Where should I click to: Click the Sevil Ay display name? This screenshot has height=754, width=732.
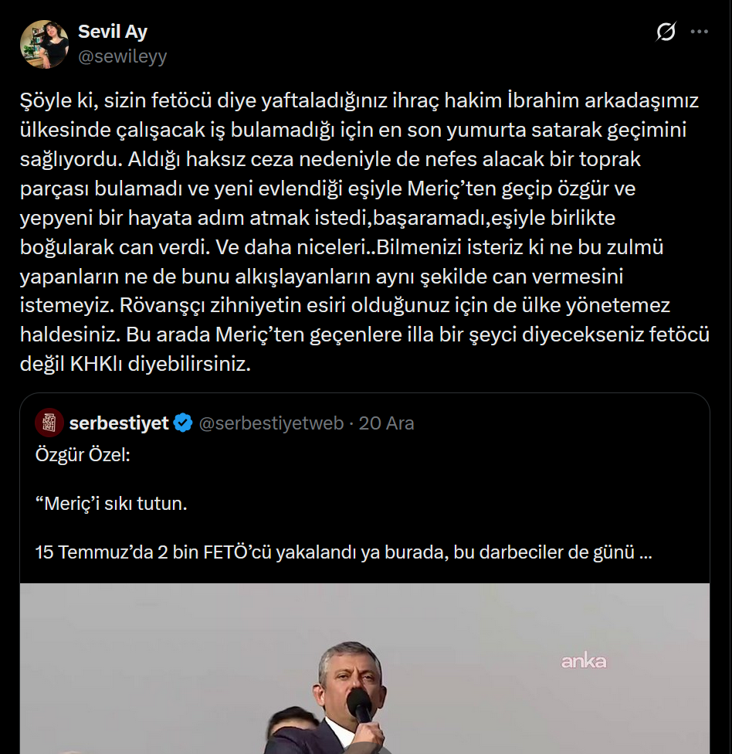(113, 32)
